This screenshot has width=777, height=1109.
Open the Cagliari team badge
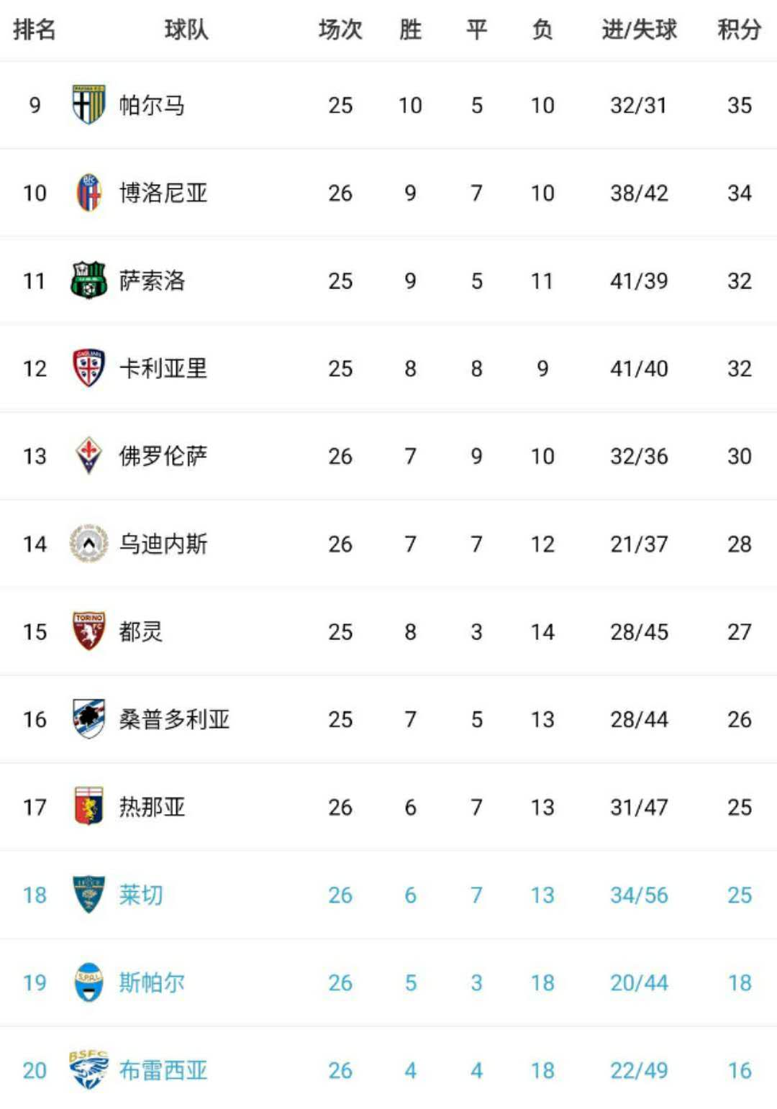[88, 368]
